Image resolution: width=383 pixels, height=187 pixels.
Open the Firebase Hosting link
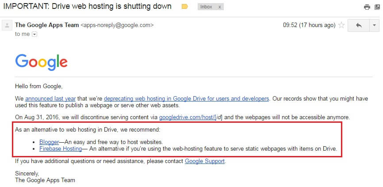[61, 149]
